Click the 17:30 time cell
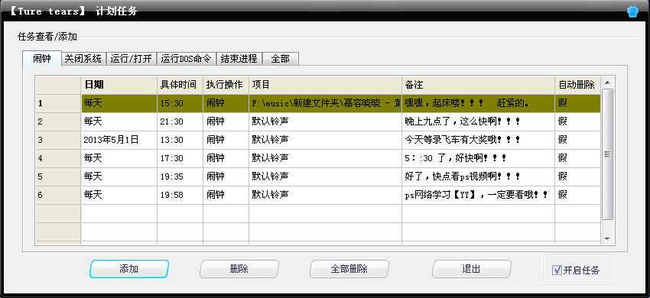The image size is (650, 298). point(180,158)
